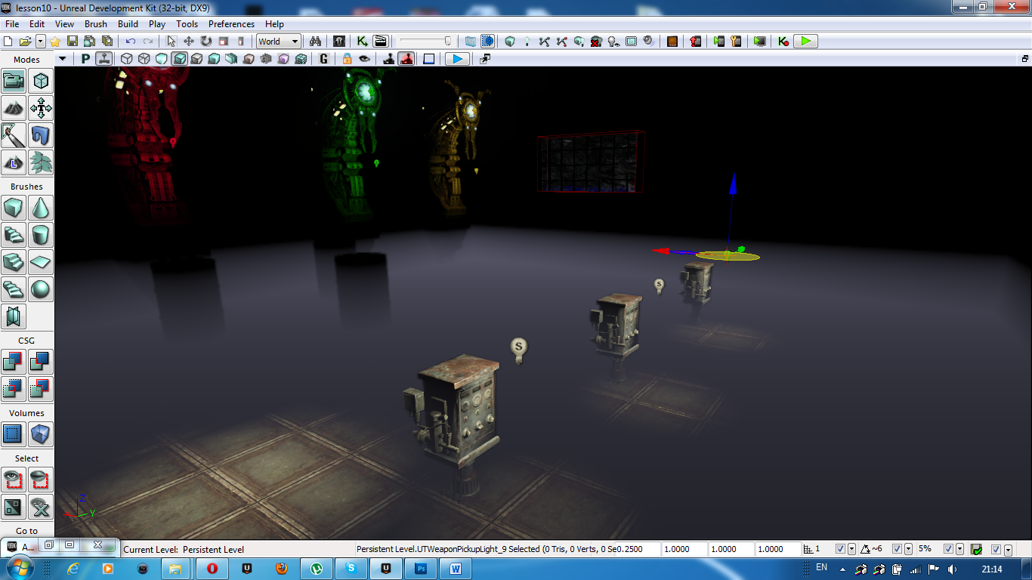Save the current level floppy icon

pyautogui.click(x=73, y=42)
